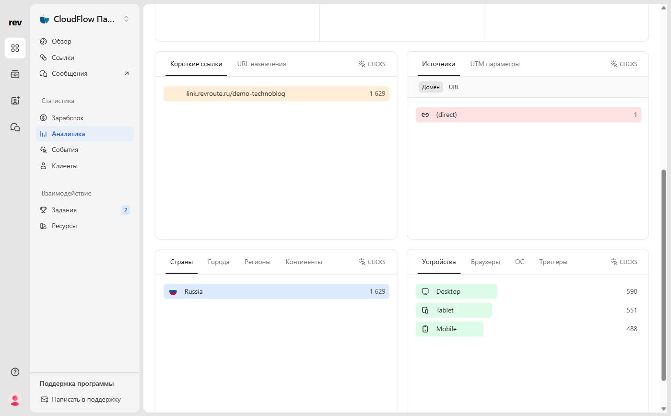Open the payouts wallet icon in left rail
The image size is (671, 416).
(15, 74)
